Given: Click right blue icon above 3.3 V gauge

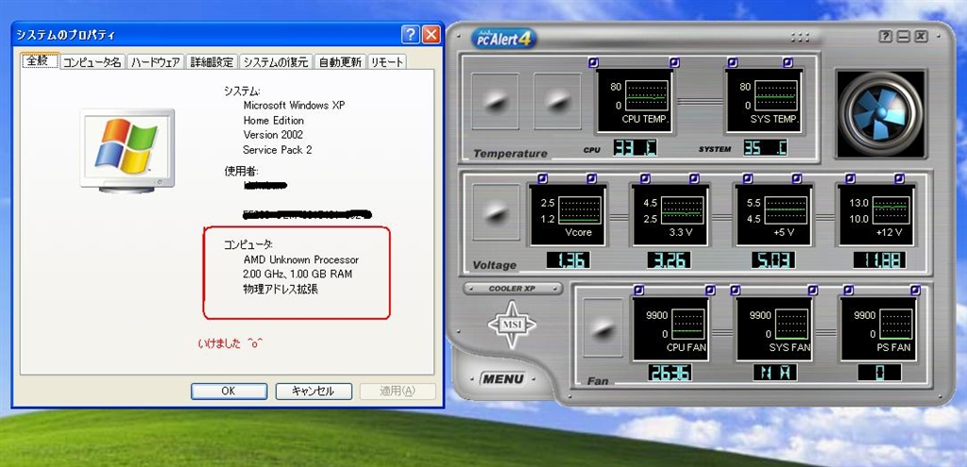Looking at the screenshot, I should point(694,178).
